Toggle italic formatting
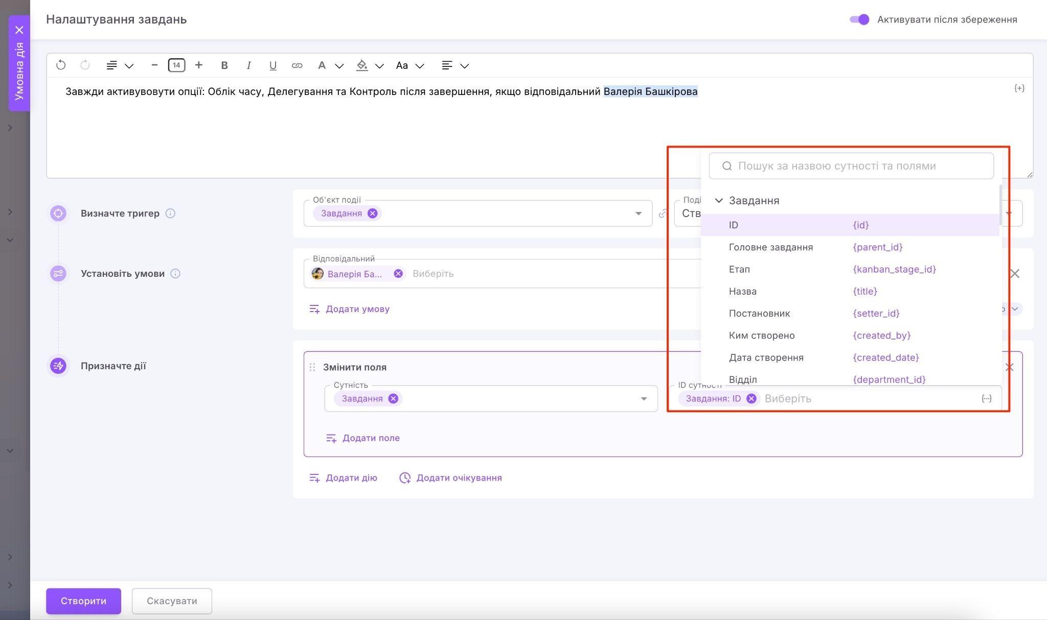1047x620 pixels. coord(248,65)
